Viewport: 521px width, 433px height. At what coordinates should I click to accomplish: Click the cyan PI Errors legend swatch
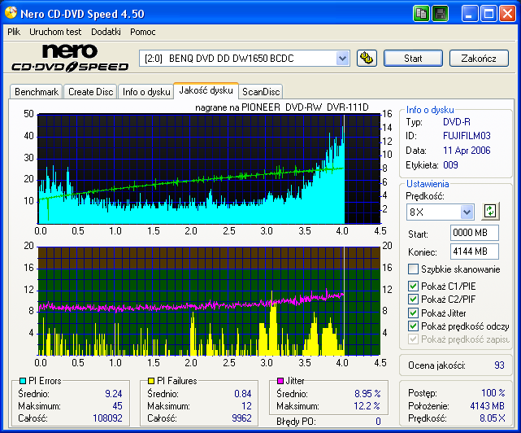tap(23, 381)
